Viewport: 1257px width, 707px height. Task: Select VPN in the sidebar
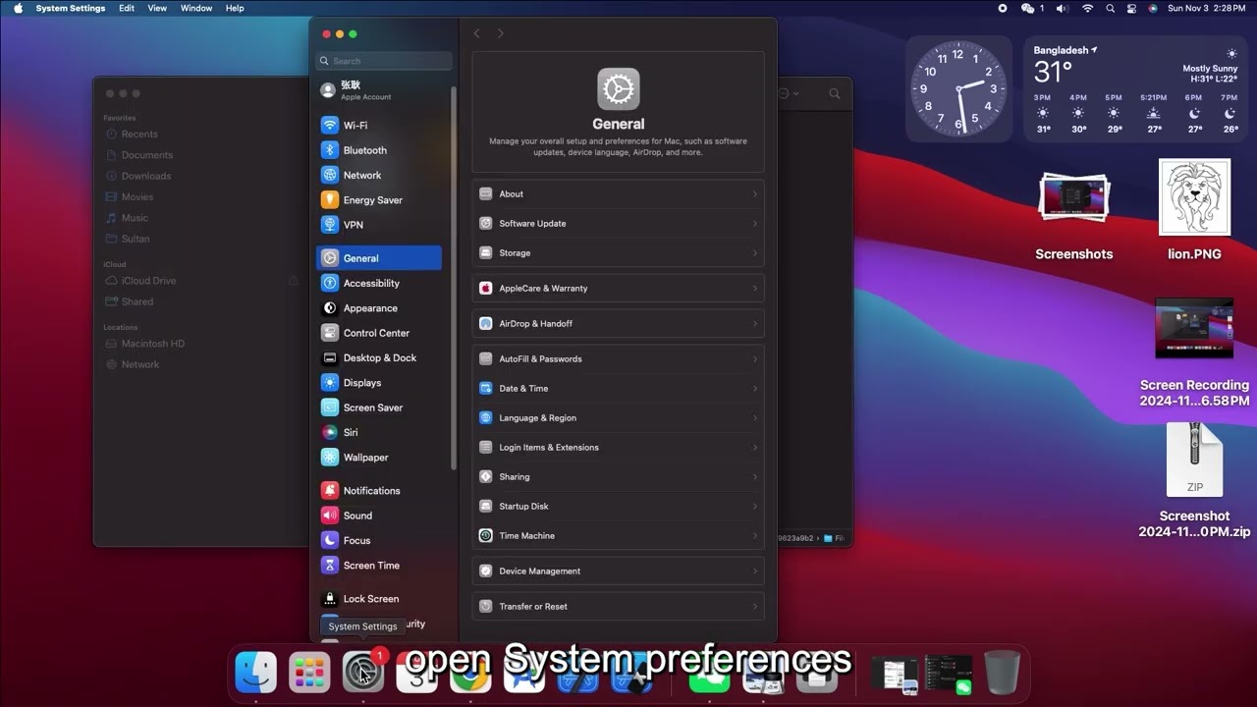pyautogui.click(x=379, y=225)
